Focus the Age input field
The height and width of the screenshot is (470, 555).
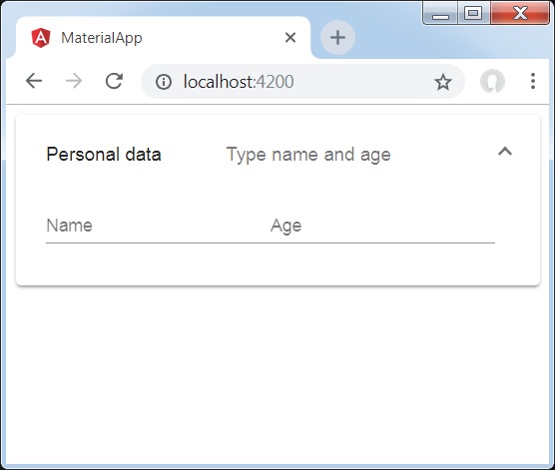coord(382,226)
